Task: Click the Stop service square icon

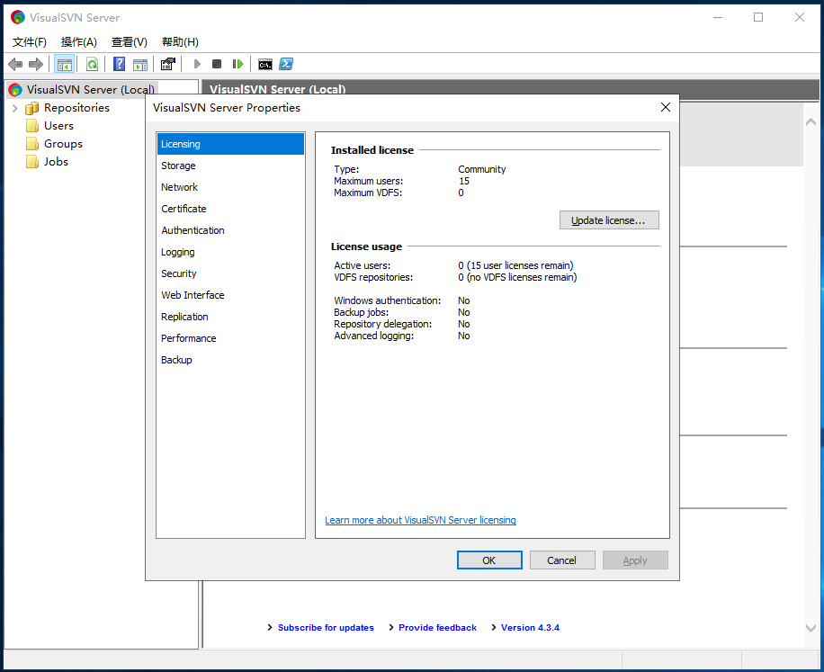Action: (217, 64)
